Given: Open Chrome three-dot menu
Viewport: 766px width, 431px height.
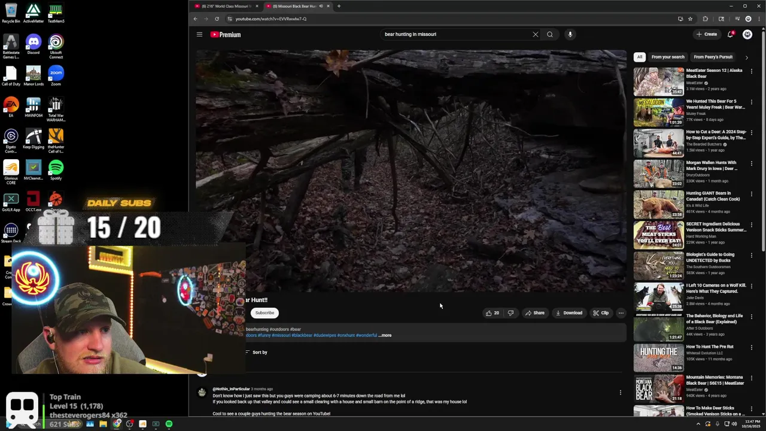Looking at the screenshot, I should coord(759,19).
